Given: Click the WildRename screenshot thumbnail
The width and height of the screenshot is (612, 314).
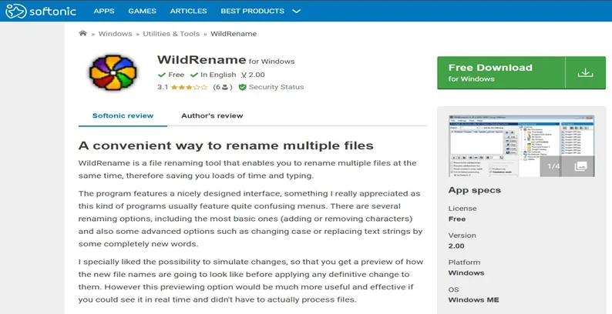Looking at the screenshot, I should pos(493,146).
